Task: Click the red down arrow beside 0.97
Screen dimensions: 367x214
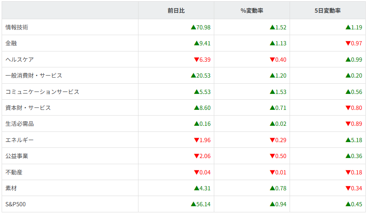Action: (348, 43)
